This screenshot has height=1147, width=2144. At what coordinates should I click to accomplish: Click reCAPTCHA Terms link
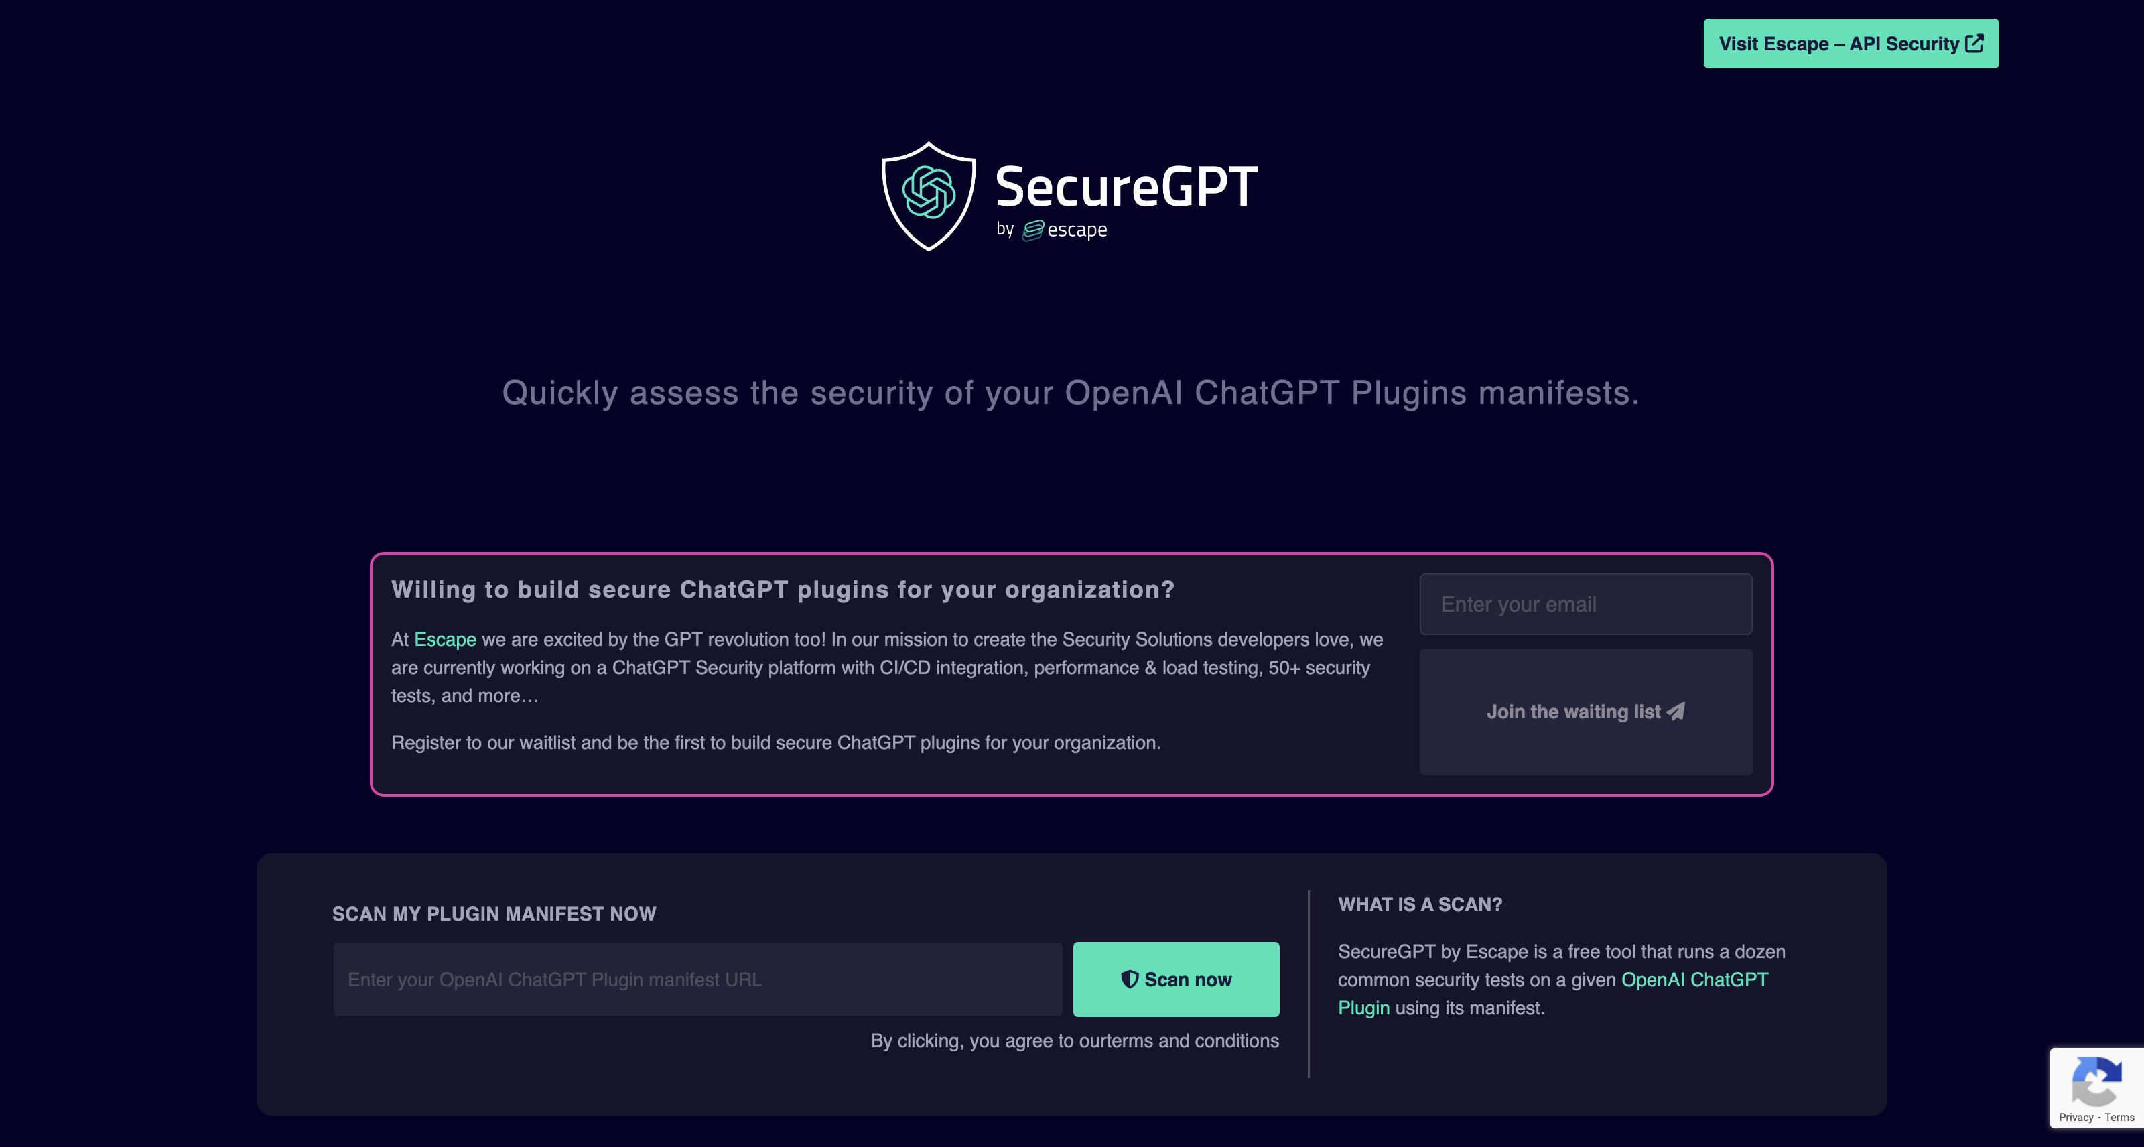[2119, 1117]
